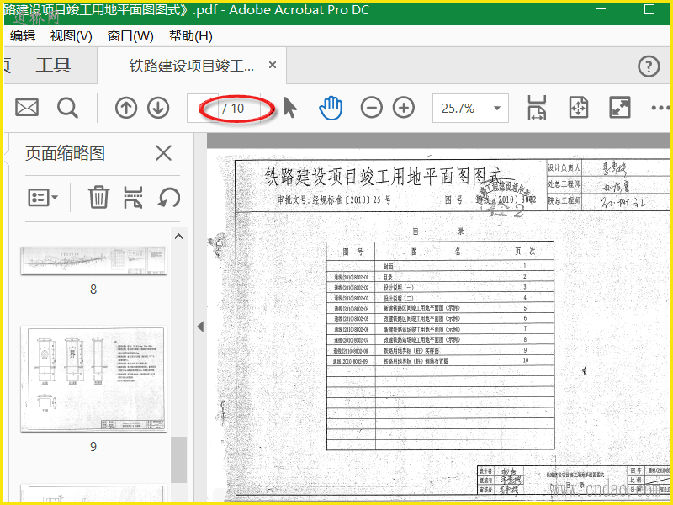Click the thumbnails scrollbar up arrow
The height and width of the screenshot is (505, 673).
[178, 237]
